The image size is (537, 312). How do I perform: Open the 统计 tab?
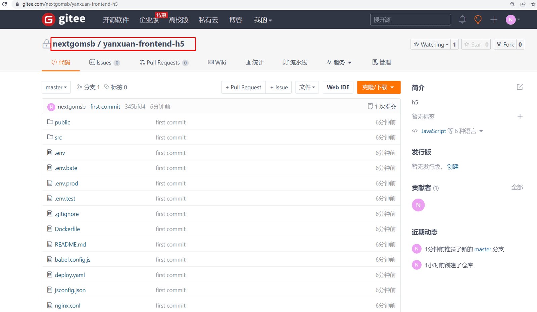click(x=254, y=62)
